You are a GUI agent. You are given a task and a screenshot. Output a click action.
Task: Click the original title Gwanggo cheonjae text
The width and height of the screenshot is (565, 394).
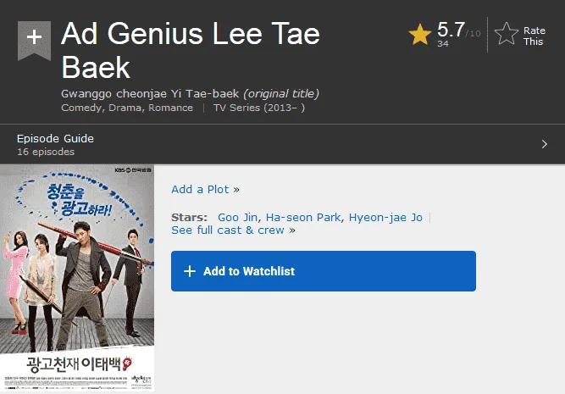[150, 94]
